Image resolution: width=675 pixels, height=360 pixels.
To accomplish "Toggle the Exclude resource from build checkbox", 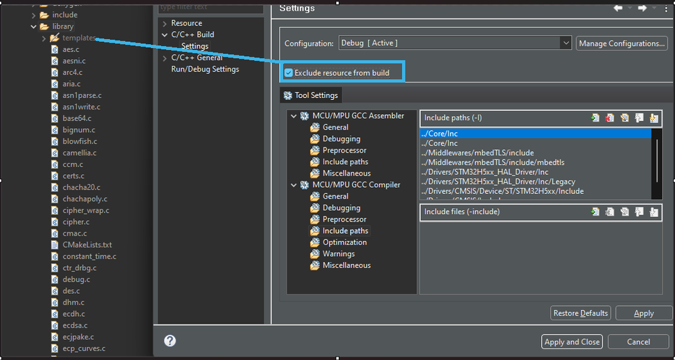I will (x=289, y=73).
